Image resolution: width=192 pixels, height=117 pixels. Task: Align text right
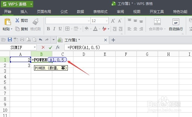click(x=141, y=29)
